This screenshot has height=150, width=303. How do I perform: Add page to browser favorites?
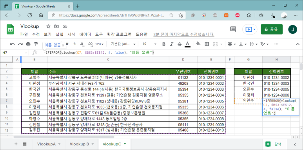181,15
